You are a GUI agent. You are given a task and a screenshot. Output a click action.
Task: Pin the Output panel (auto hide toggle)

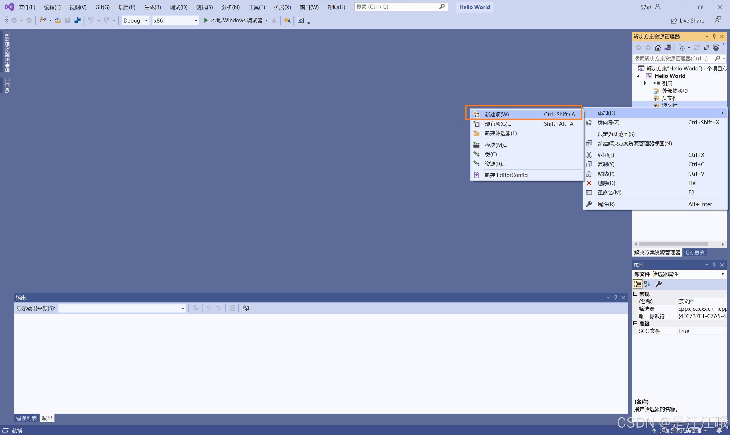[616, 298]
